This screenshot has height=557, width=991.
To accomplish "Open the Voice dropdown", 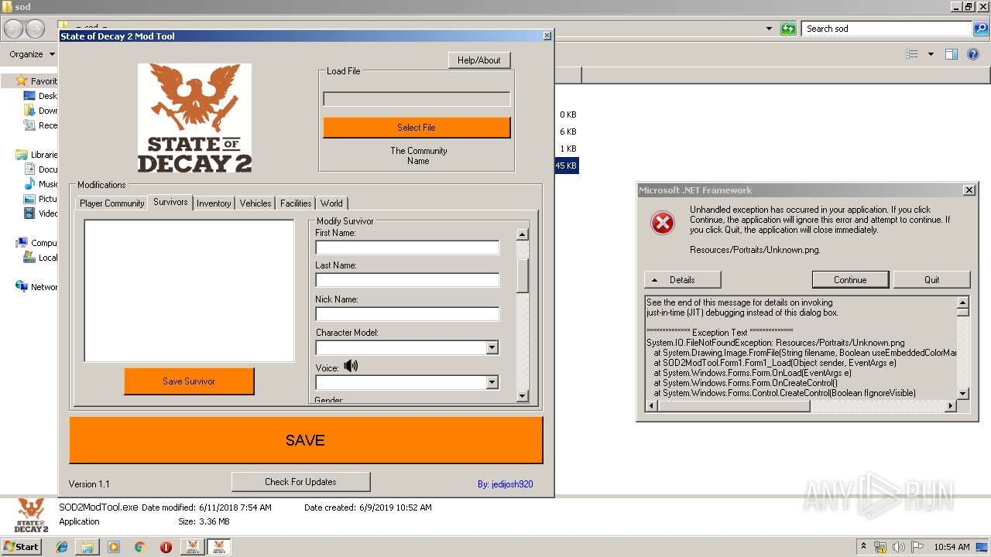I will click(x=492, y=382).
